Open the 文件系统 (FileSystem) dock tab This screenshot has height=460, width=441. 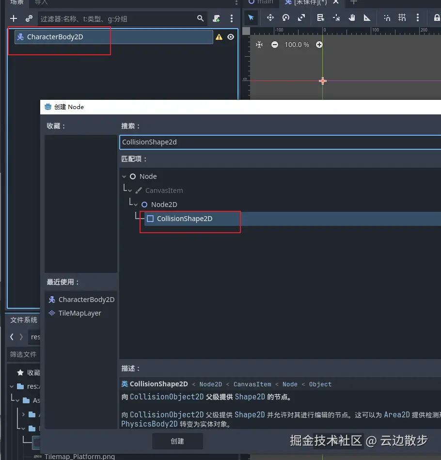coord(24,320)
